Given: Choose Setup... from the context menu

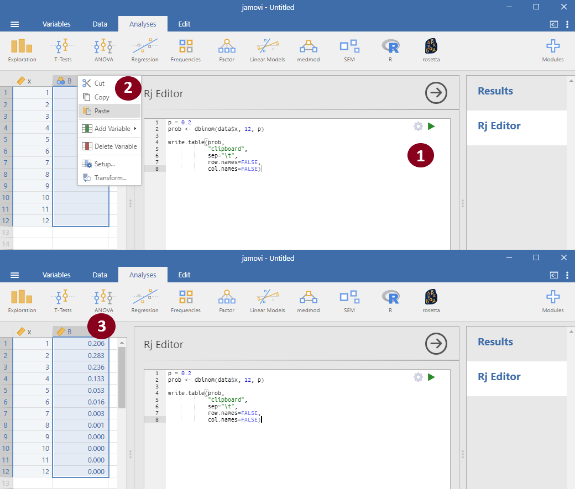Looking at the screenshot, I should point(109,164).
